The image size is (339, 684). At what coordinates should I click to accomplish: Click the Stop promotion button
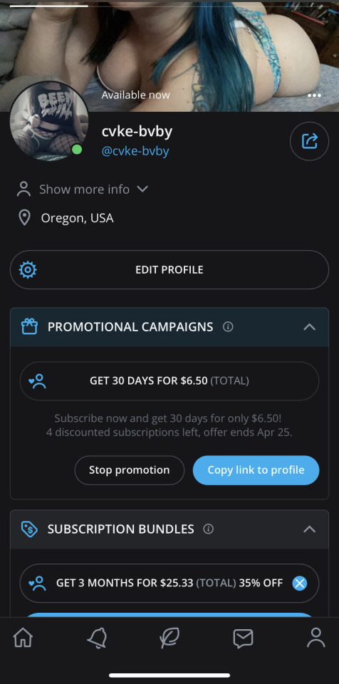(x=130, y=470)
